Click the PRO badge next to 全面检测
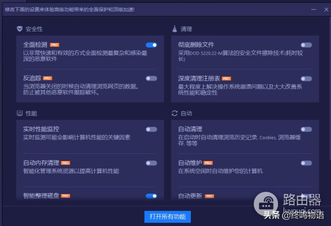 tap(55, 45)
